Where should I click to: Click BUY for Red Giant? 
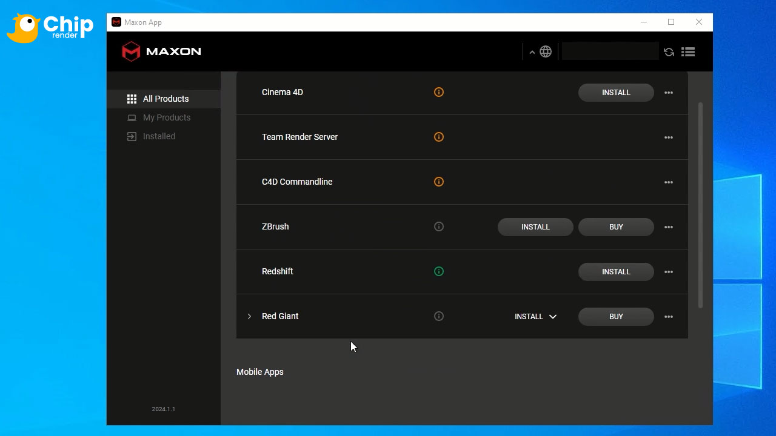tap(616, 317)
